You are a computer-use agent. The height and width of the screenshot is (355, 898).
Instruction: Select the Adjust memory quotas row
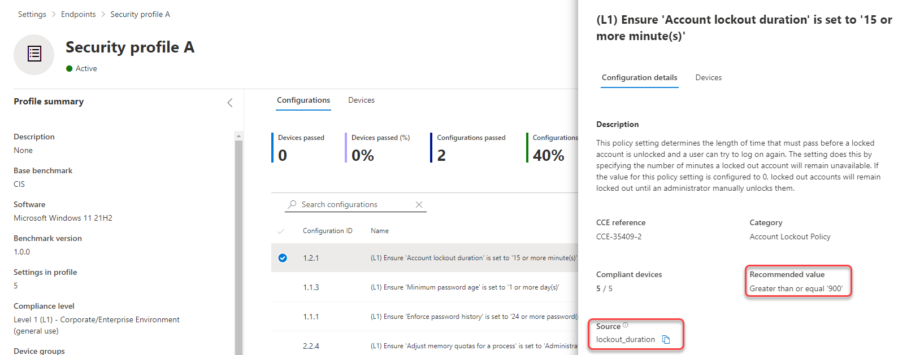point(424,345)
